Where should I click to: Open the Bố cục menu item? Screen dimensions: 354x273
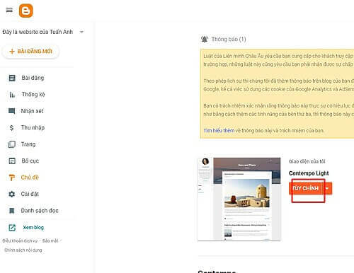click(30, 161)
